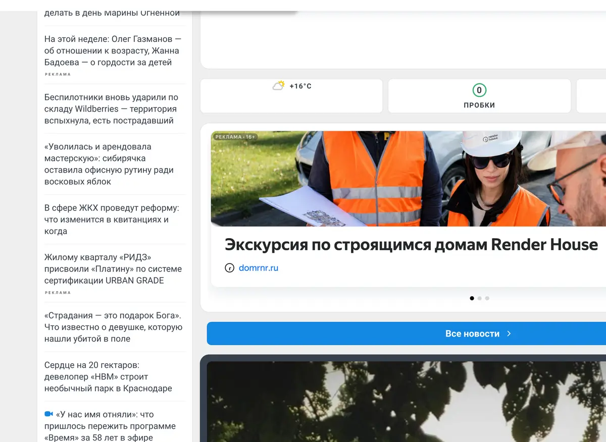Open the «Страдания — это подарок Бога» story
Screen dimensions: 606x442
coord(114,327)
